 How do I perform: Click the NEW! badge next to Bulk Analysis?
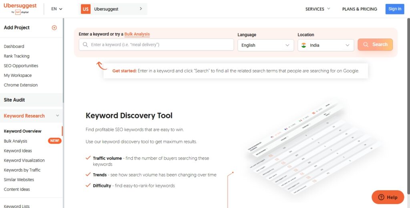point(54,141)
